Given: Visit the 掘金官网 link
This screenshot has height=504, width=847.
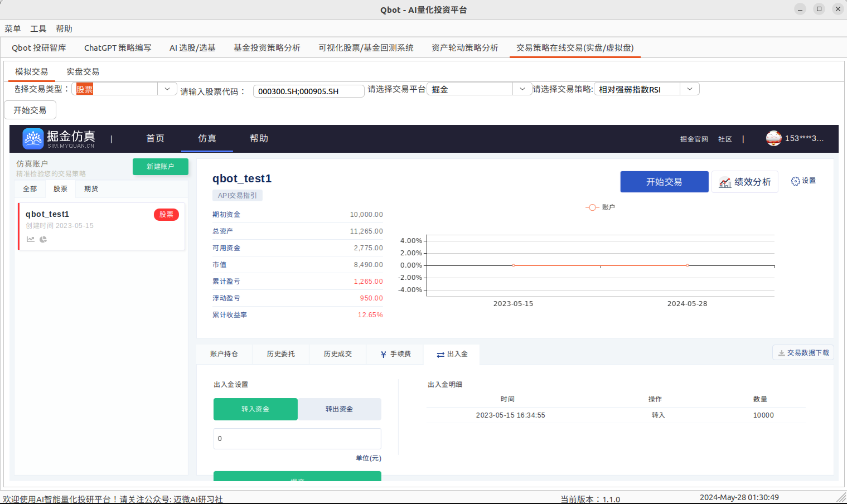Looking at the screenshot, I should tap(694, 139).
